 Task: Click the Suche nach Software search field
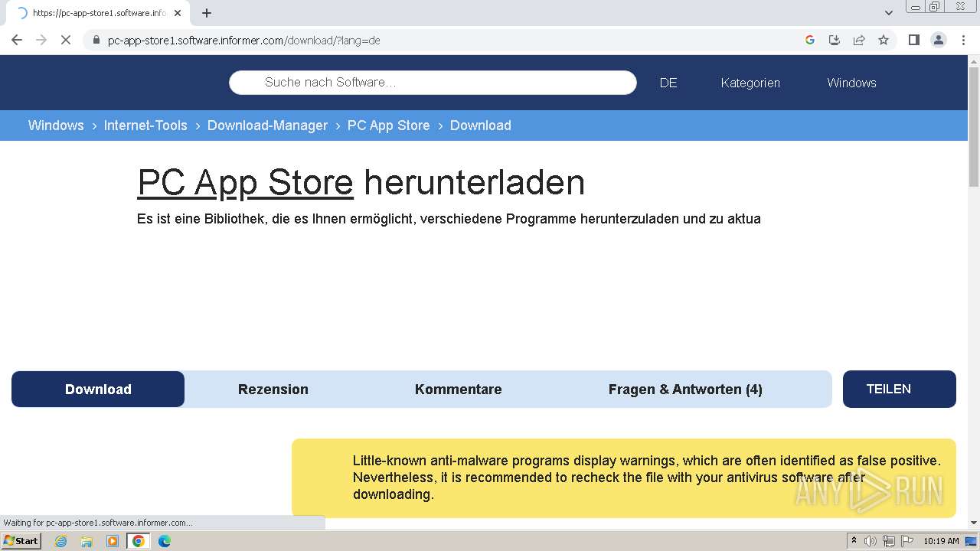click(x=433, y=83)
